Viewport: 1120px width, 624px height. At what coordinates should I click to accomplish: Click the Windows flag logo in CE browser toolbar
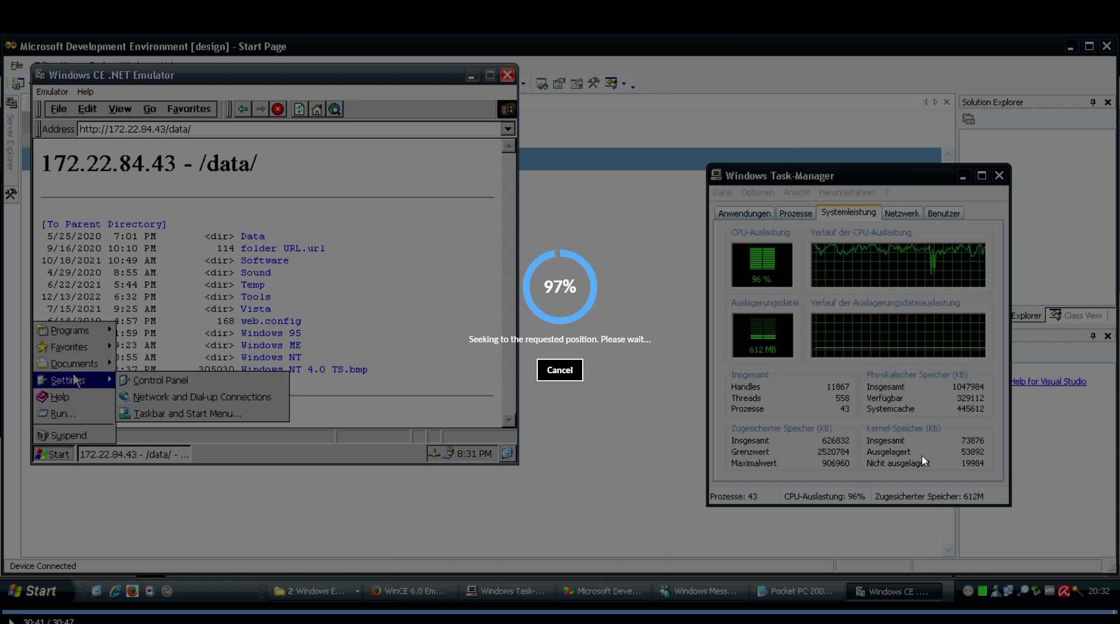[506, 109]
